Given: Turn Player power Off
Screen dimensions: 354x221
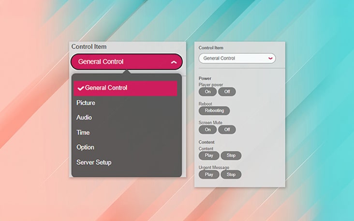Looking at the screenshot, I should (x=227, y=92).
